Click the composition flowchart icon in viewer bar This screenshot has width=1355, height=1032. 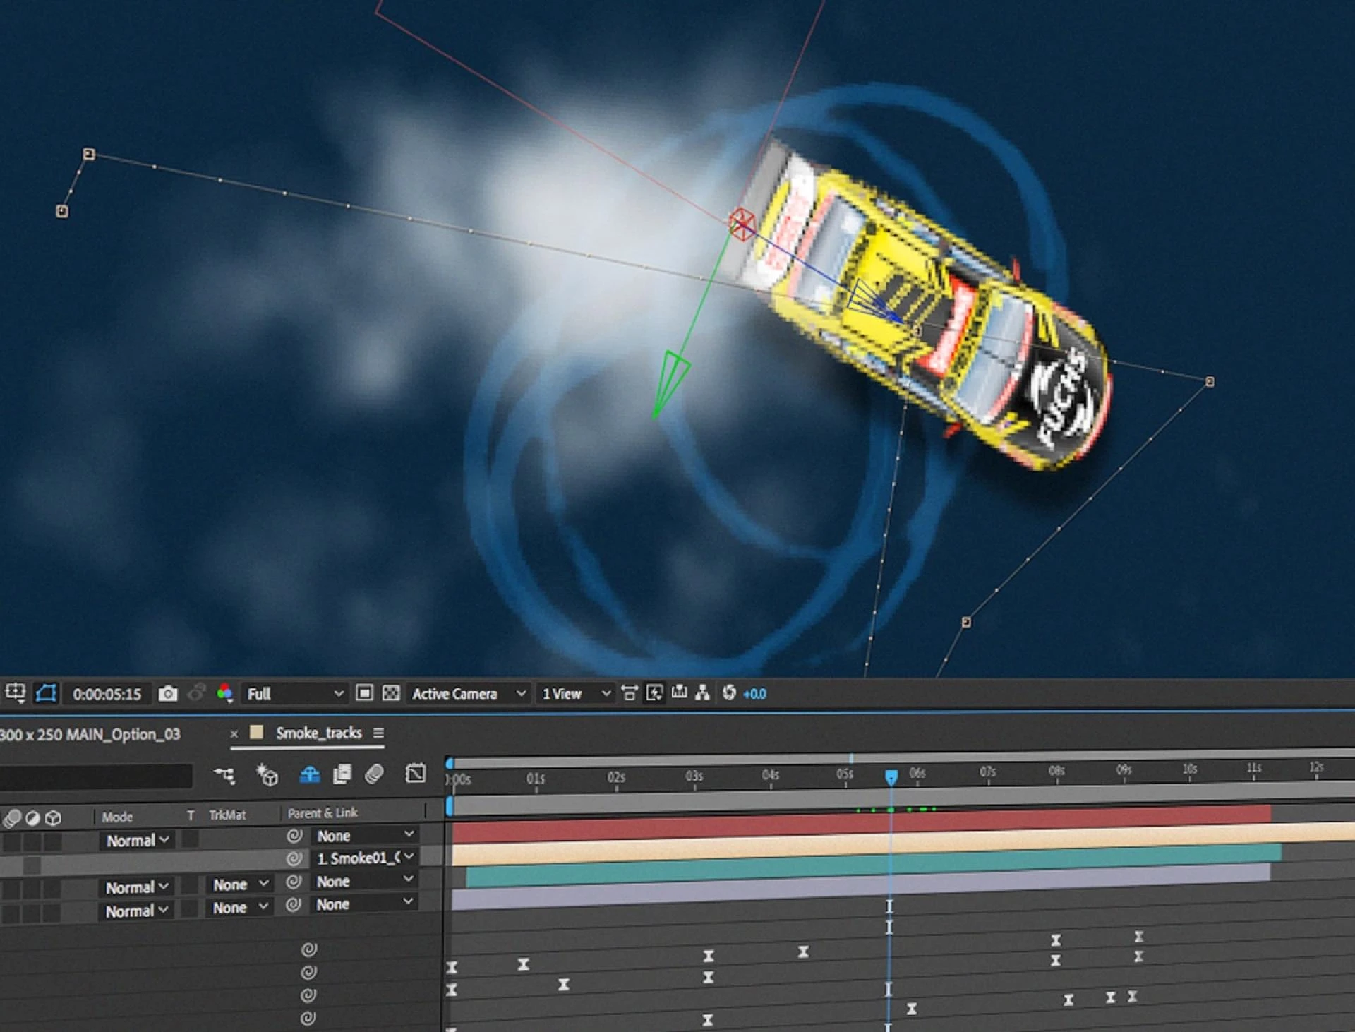(702, 693)
